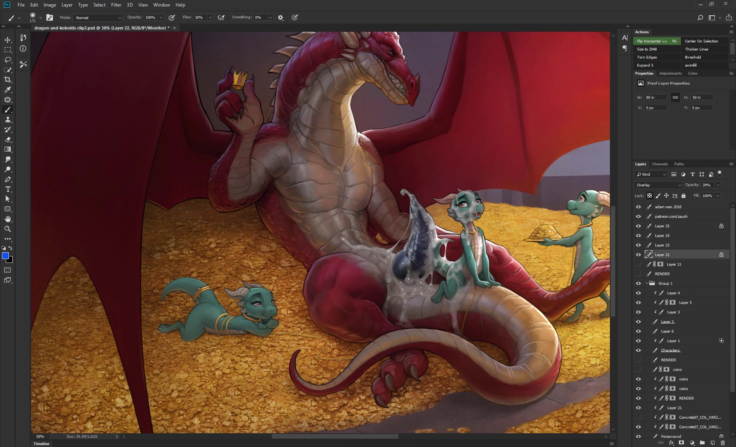Create a new group folder icon
Screen dimensions: 736x447
coord(702,443)
